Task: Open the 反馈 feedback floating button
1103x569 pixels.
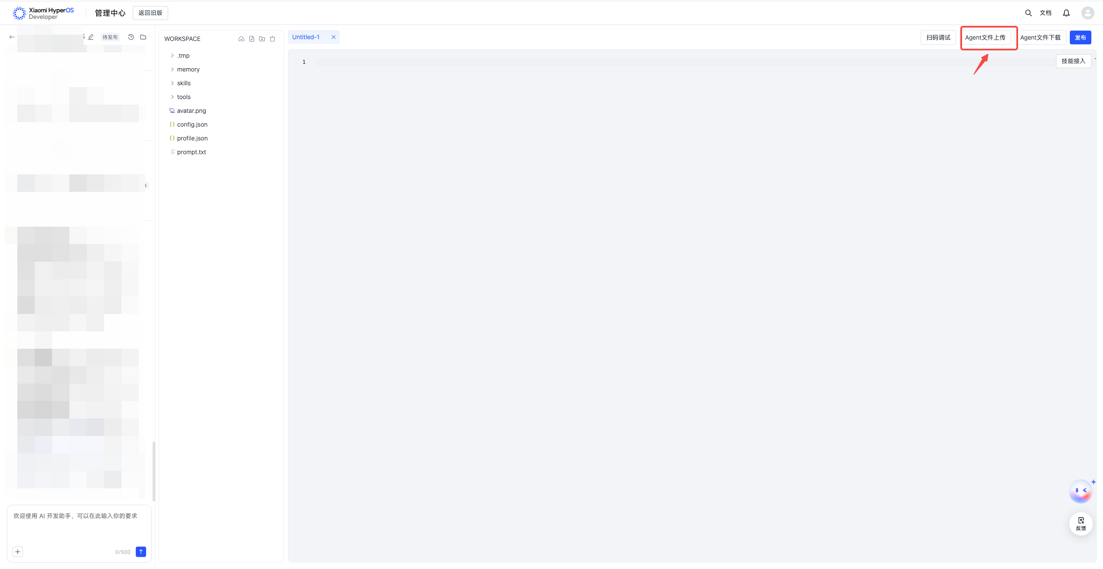Action: pyautogui.click(x=1081, y=523)
